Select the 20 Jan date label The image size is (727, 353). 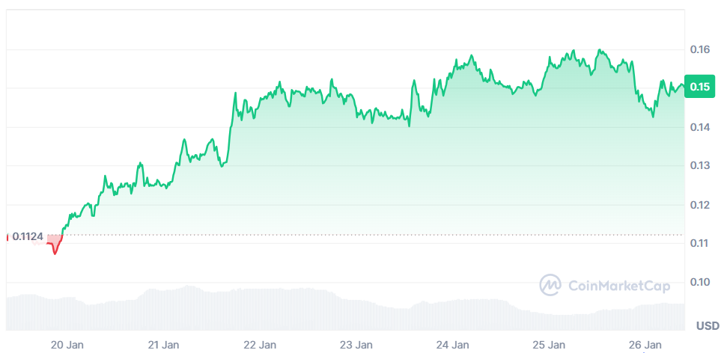[x=67, y=345]
